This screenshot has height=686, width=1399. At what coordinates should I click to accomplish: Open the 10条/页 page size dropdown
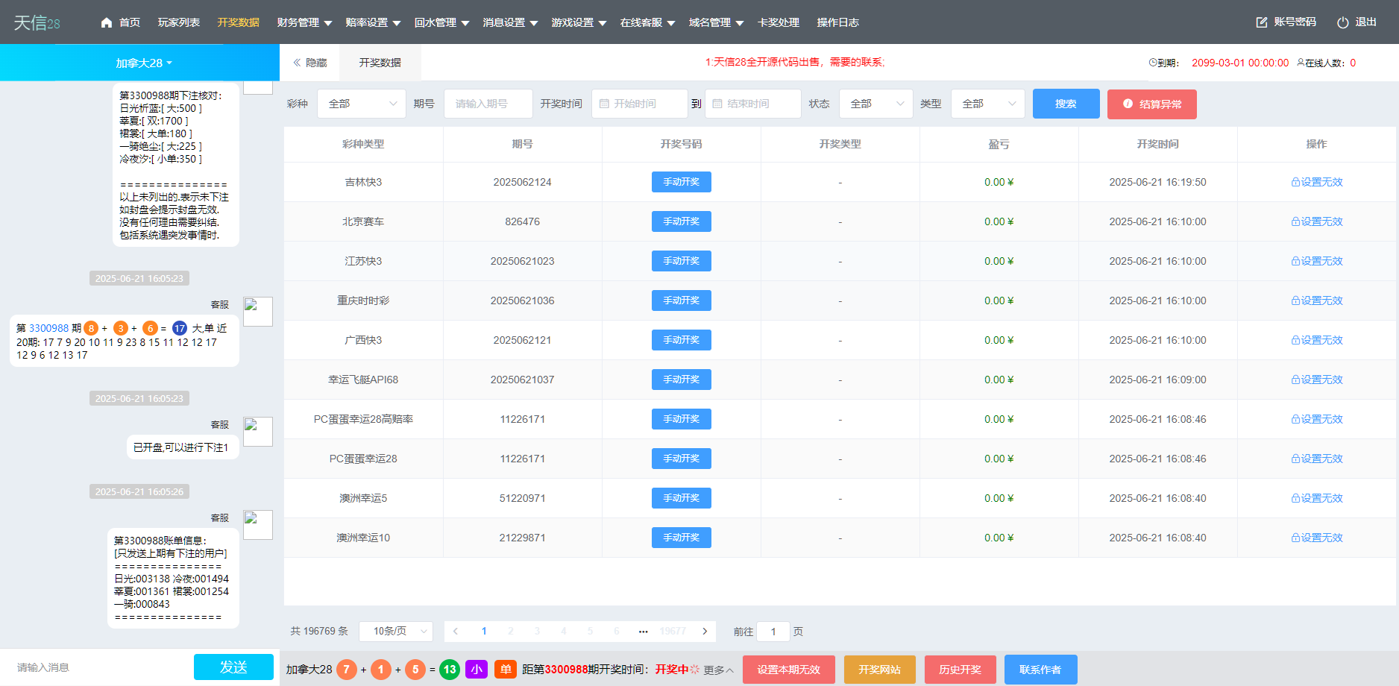[395, 631]
